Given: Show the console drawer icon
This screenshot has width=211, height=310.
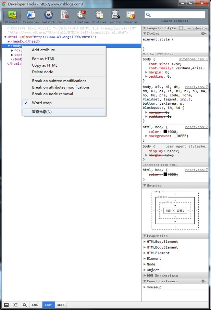Looking at the screenshot, I should [15, 305].
